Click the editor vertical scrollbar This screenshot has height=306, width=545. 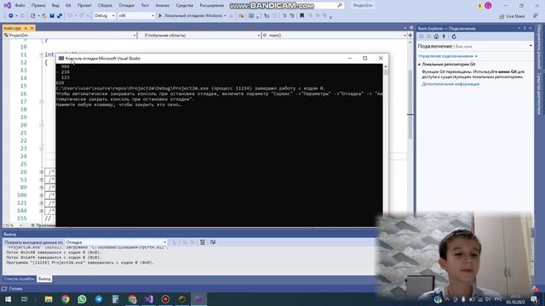[410, 130]
